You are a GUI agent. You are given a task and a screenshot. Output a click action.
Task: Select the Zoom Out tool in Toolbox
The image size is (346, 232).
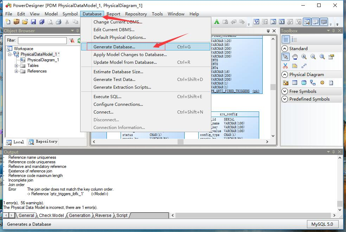(x=313, y=57)
